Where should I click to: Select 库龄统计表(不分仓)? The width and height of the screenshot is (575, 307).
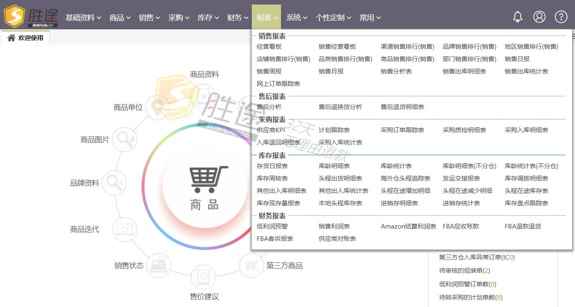[532, 166]
